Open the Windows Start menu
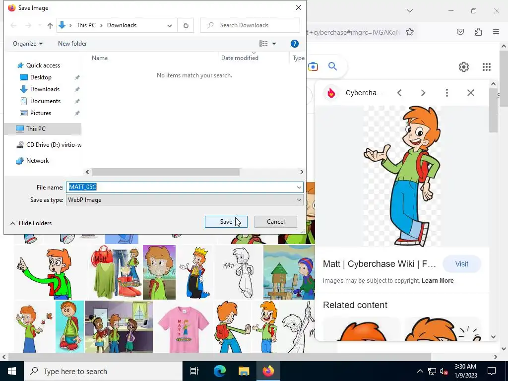 12,371
